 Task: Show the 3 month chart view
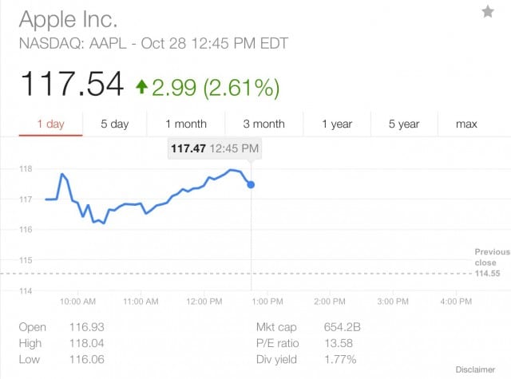[263, 124]
